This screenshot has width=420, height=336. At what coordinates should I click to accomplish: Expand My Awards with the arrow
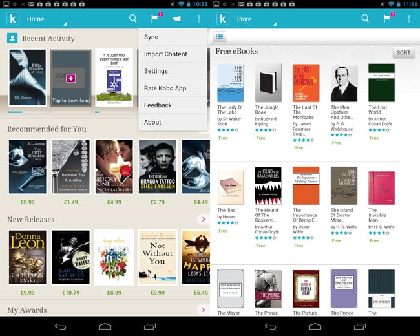coord(204,310)
